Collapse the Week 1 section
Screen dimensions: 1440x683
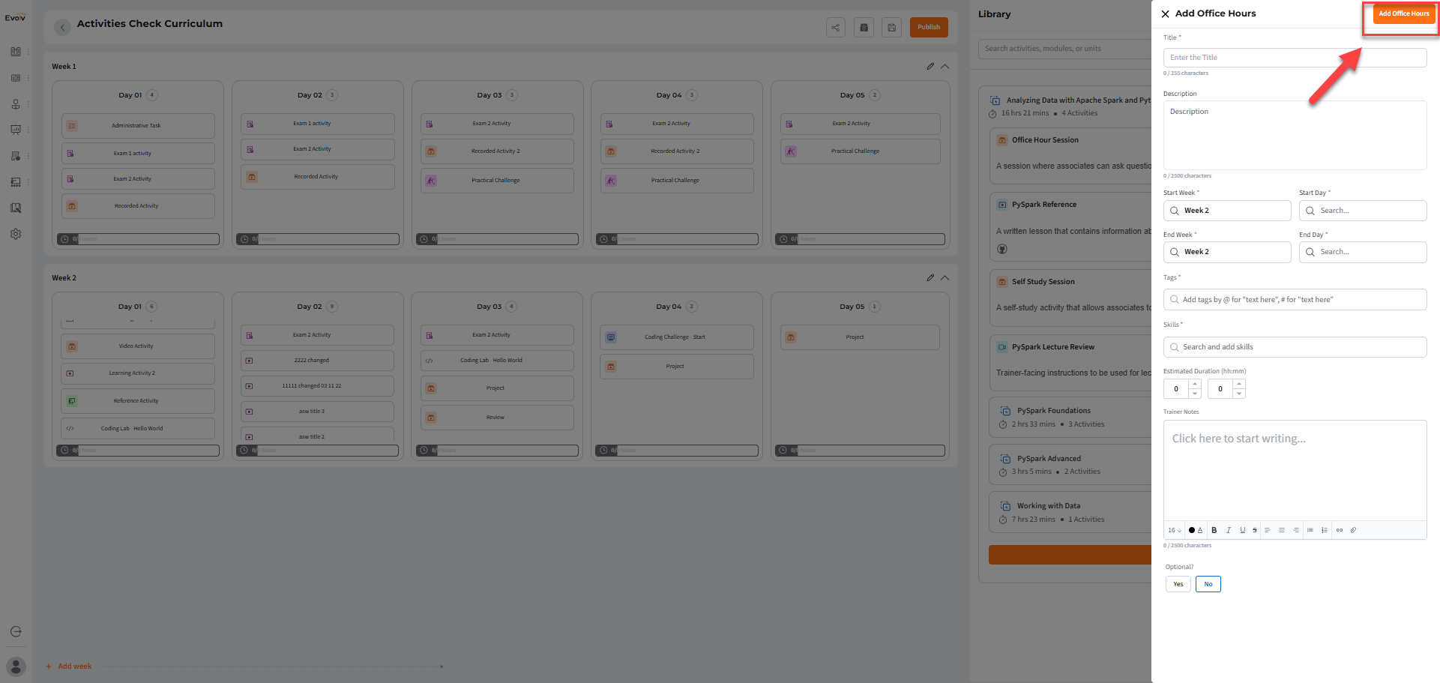coord(945,66)
